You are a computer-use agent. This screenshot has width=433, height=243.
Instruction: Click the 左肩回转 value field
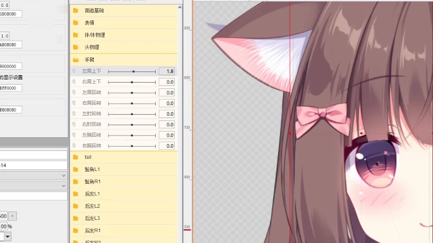[167, 93]
